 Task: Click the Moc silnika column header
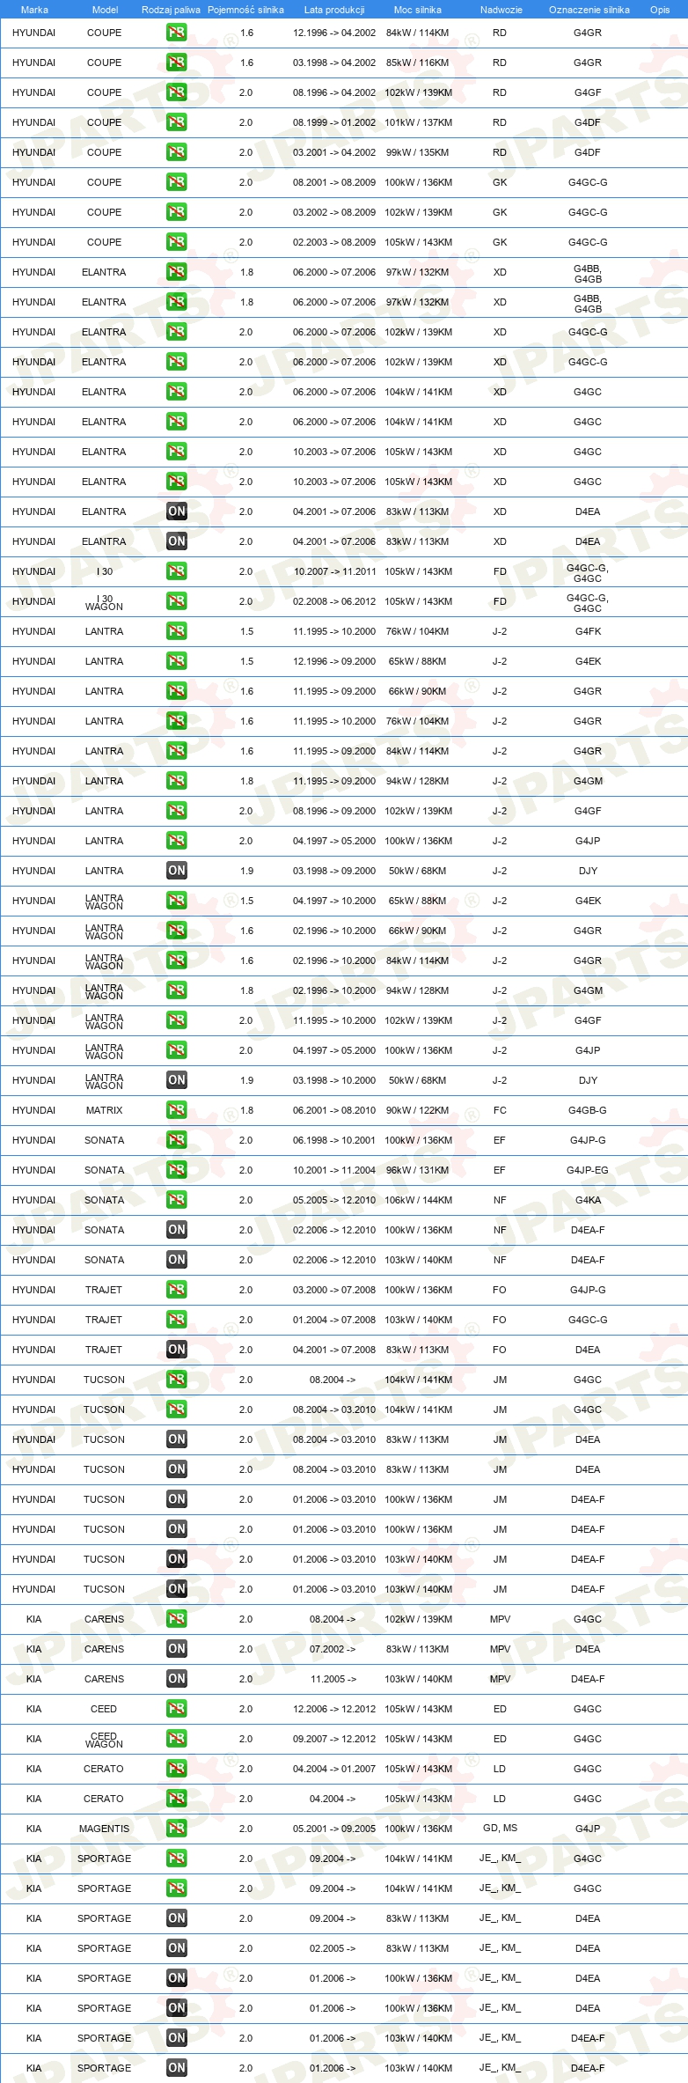[x=418, y=10]
